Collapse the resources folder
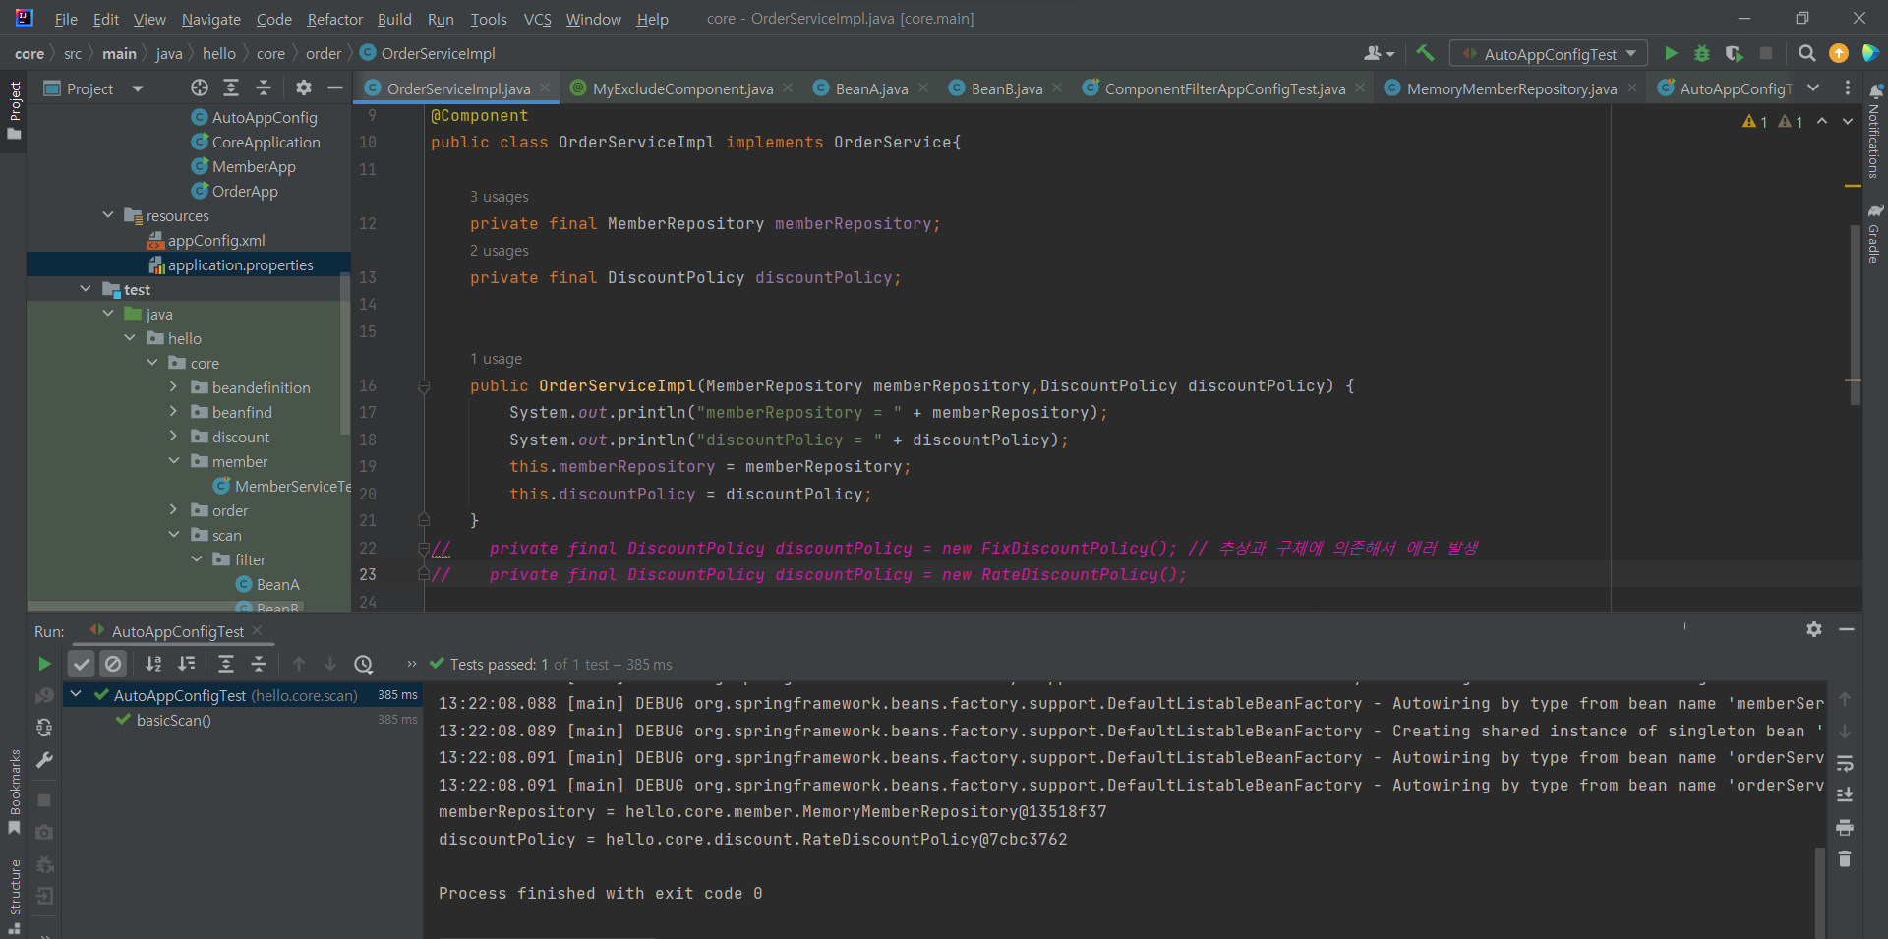Screen dimensions: 1888x939 (x=108, y=215)
